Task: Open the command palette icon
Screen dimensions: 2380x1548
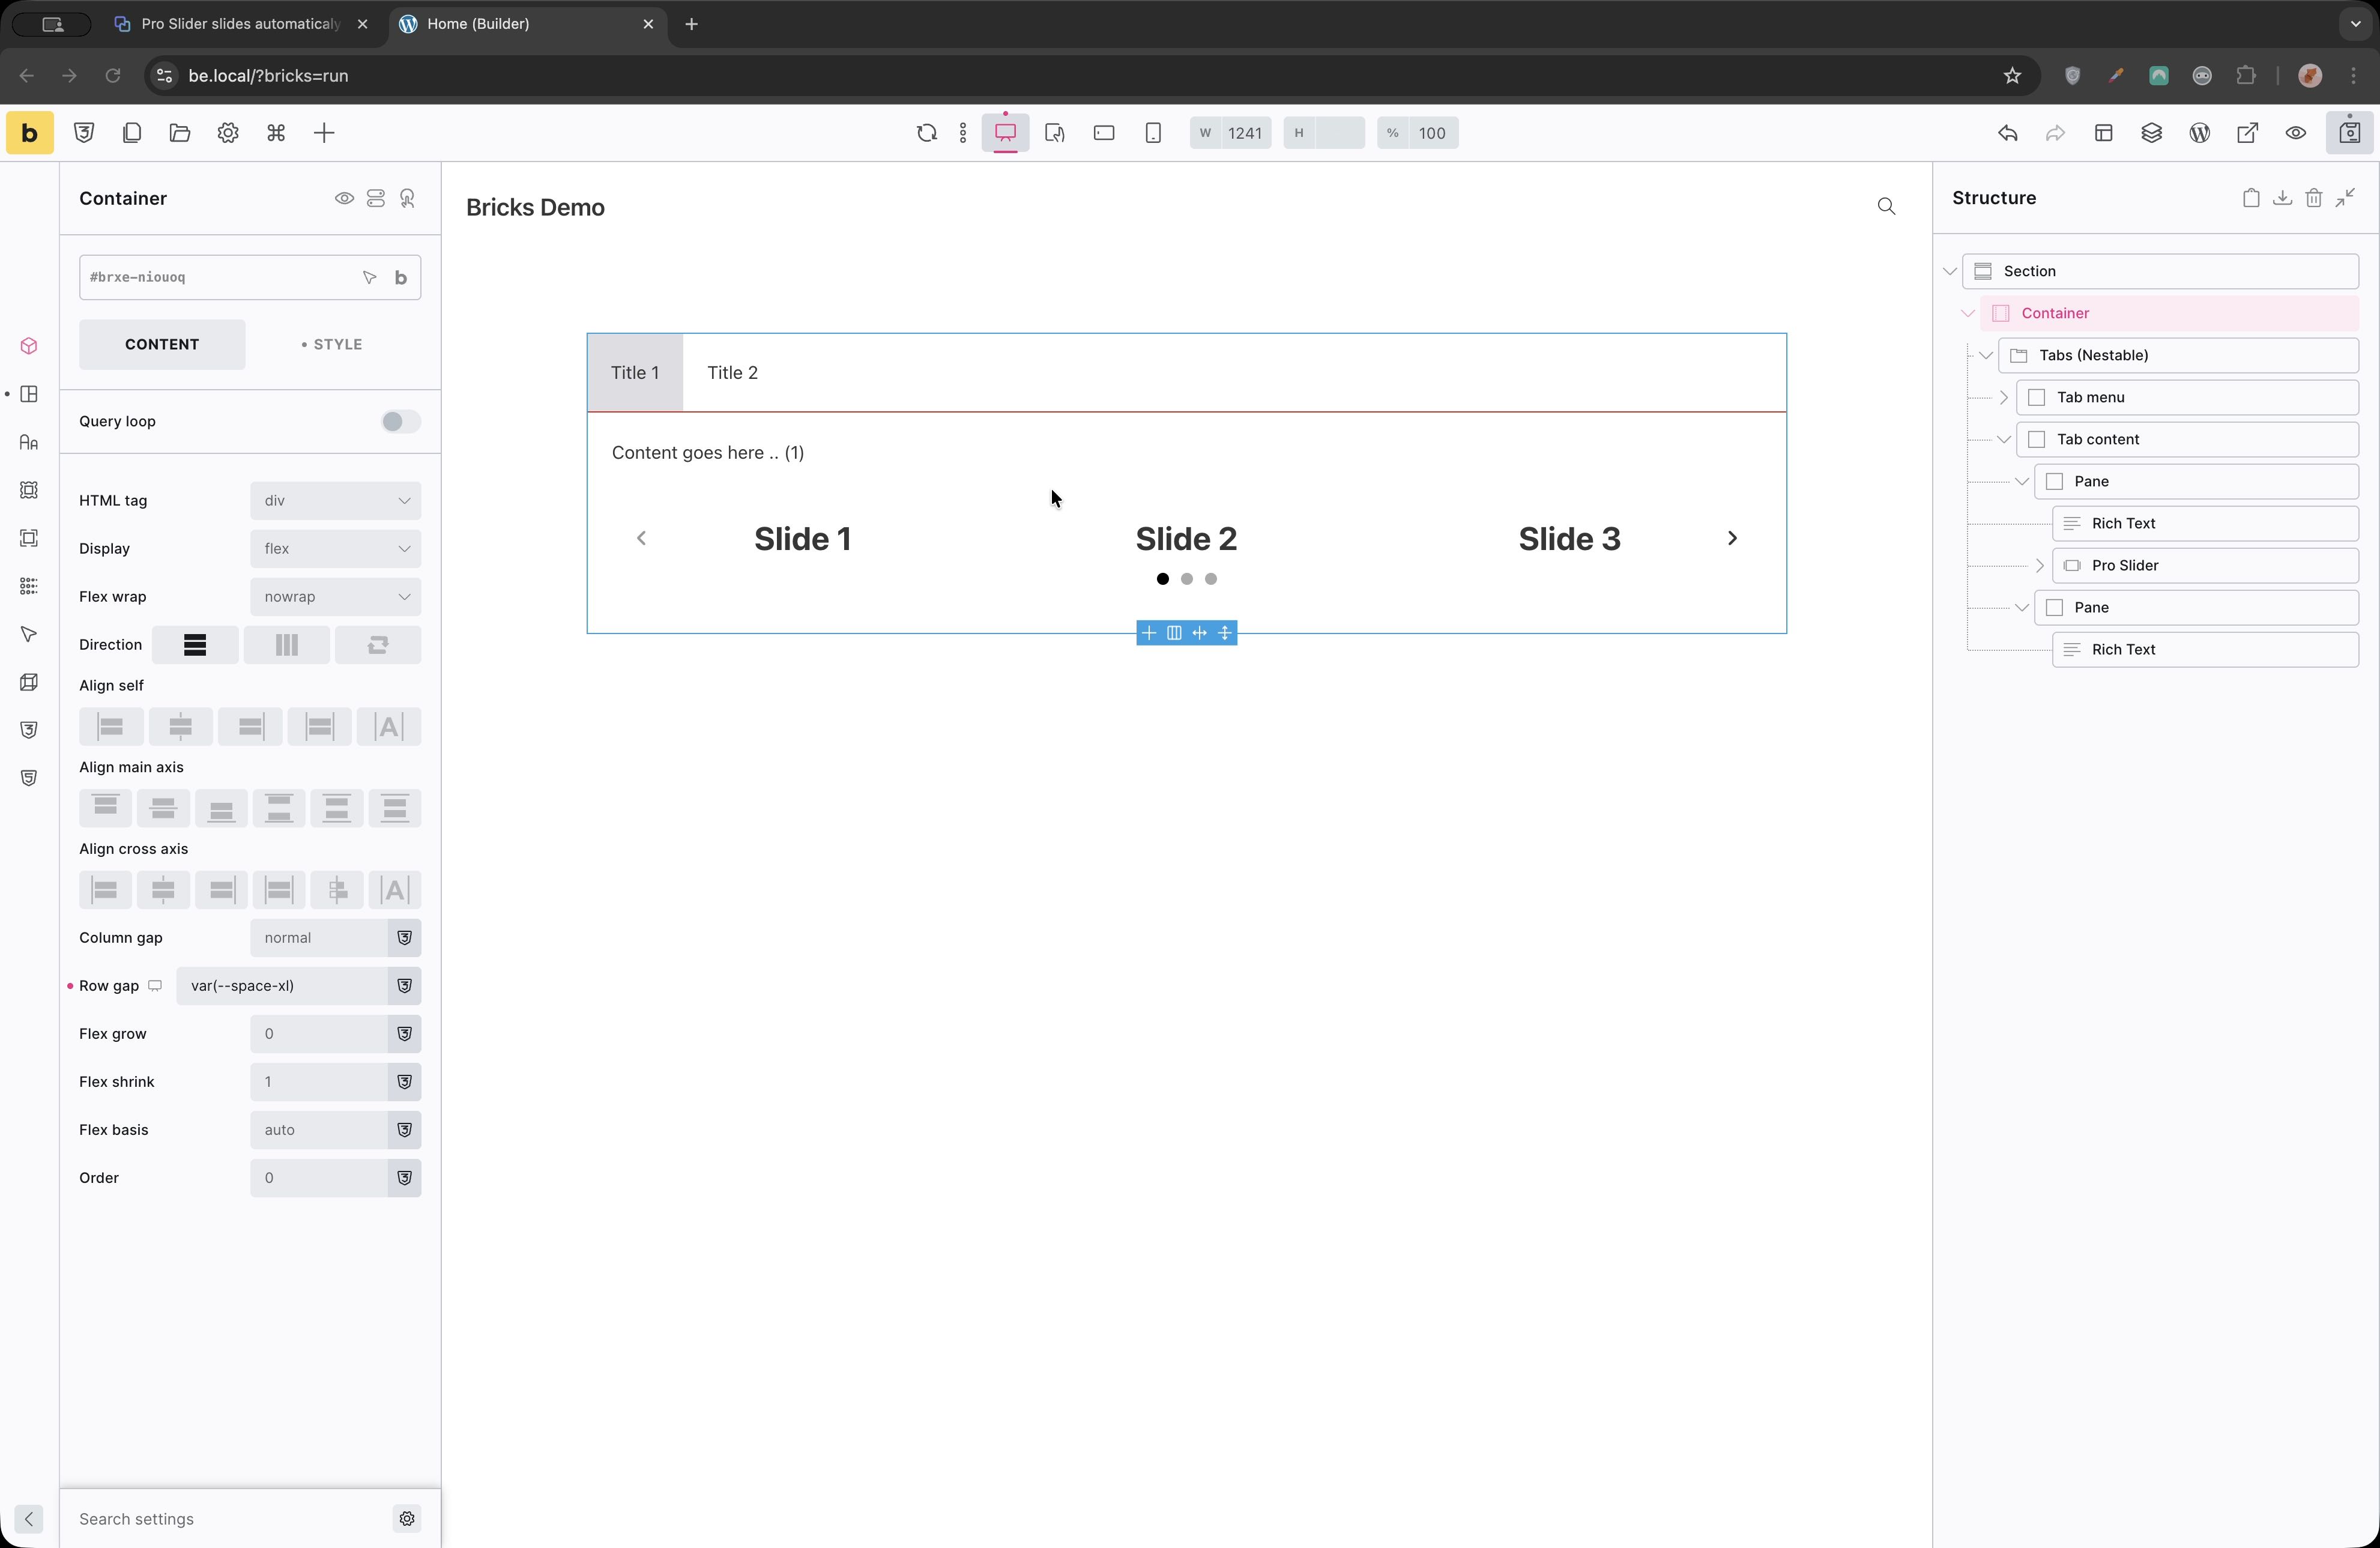Action: pyautogui.click(x=276, y=133)
